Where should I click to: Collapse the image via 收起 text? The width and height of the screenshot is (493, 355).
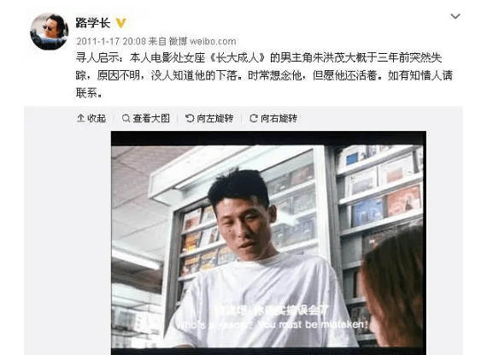click(97, 118)
